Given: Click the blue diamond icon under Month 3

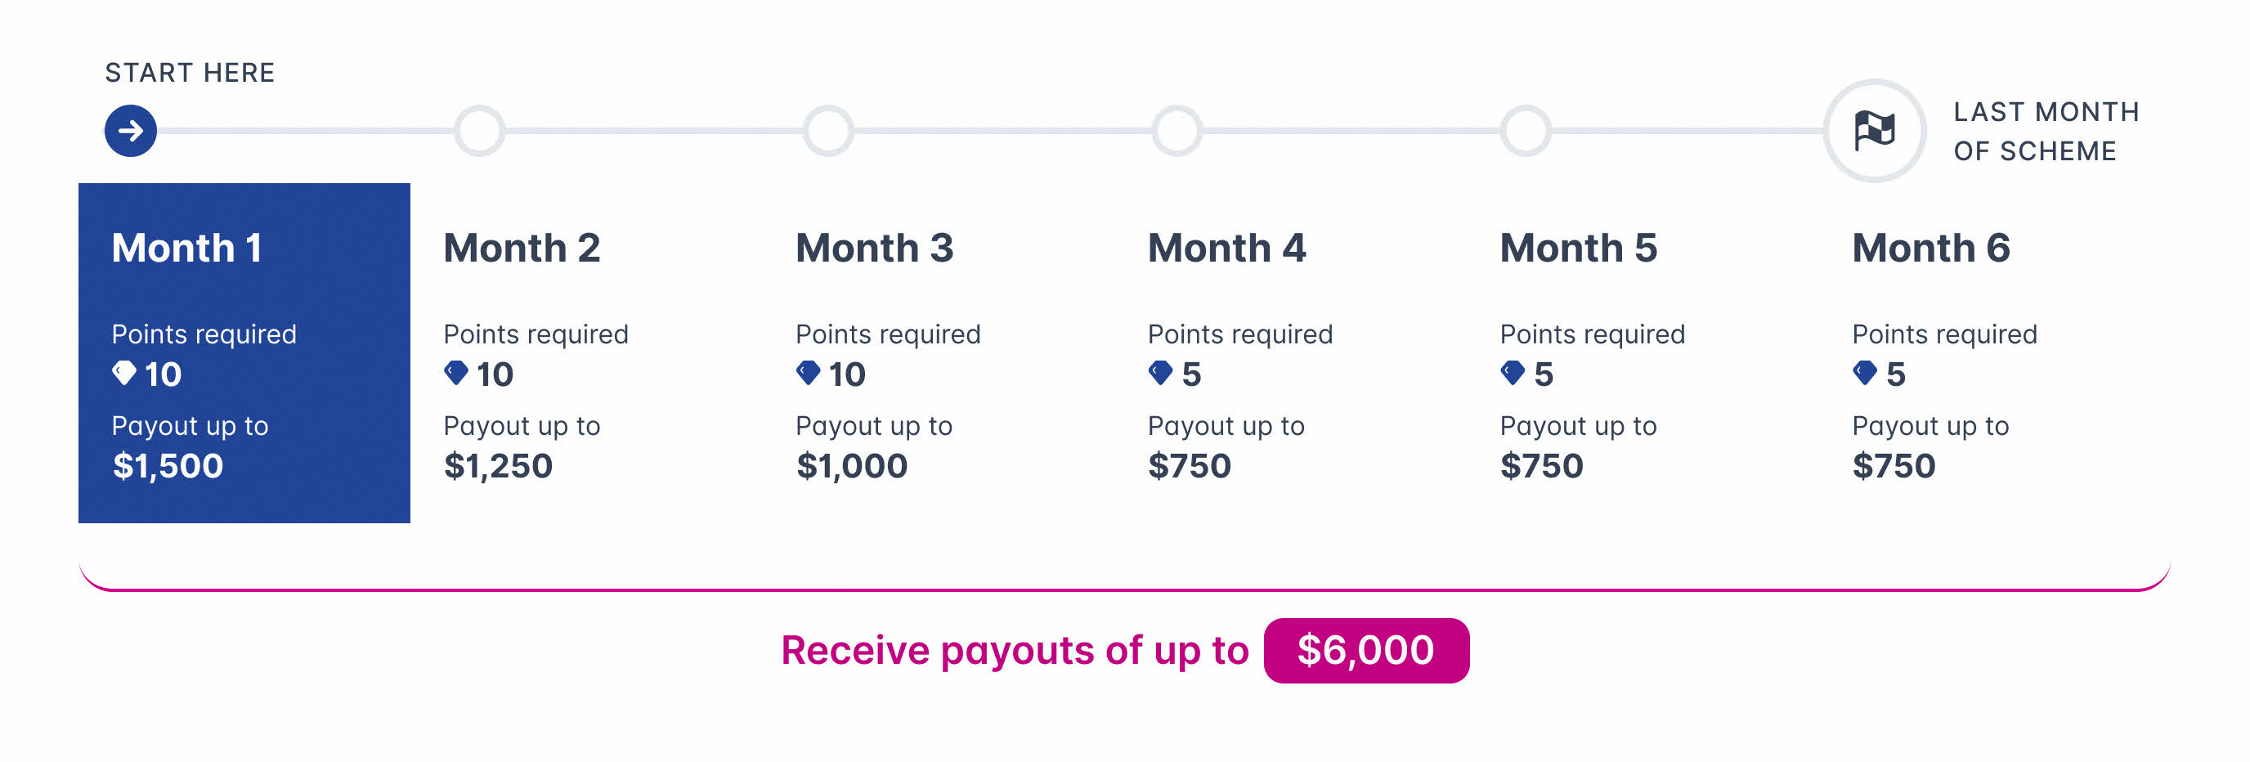Looking at the screenshot, I should 808,373.
